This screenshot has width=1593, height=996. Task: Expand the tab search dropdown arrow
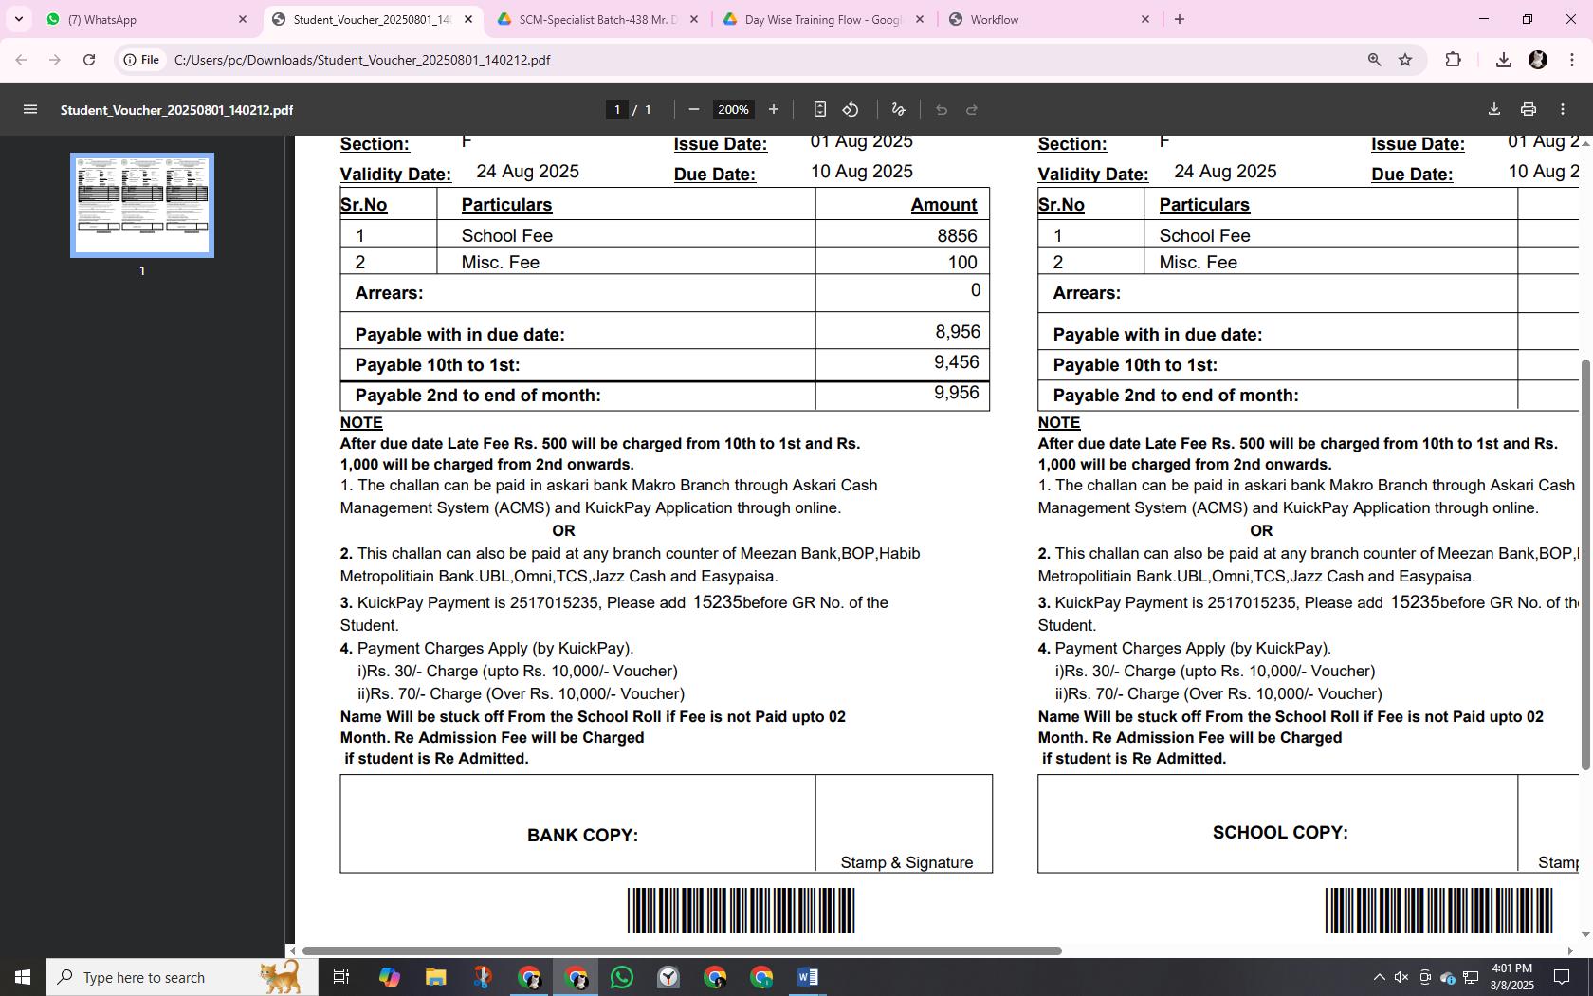point(18,19)
